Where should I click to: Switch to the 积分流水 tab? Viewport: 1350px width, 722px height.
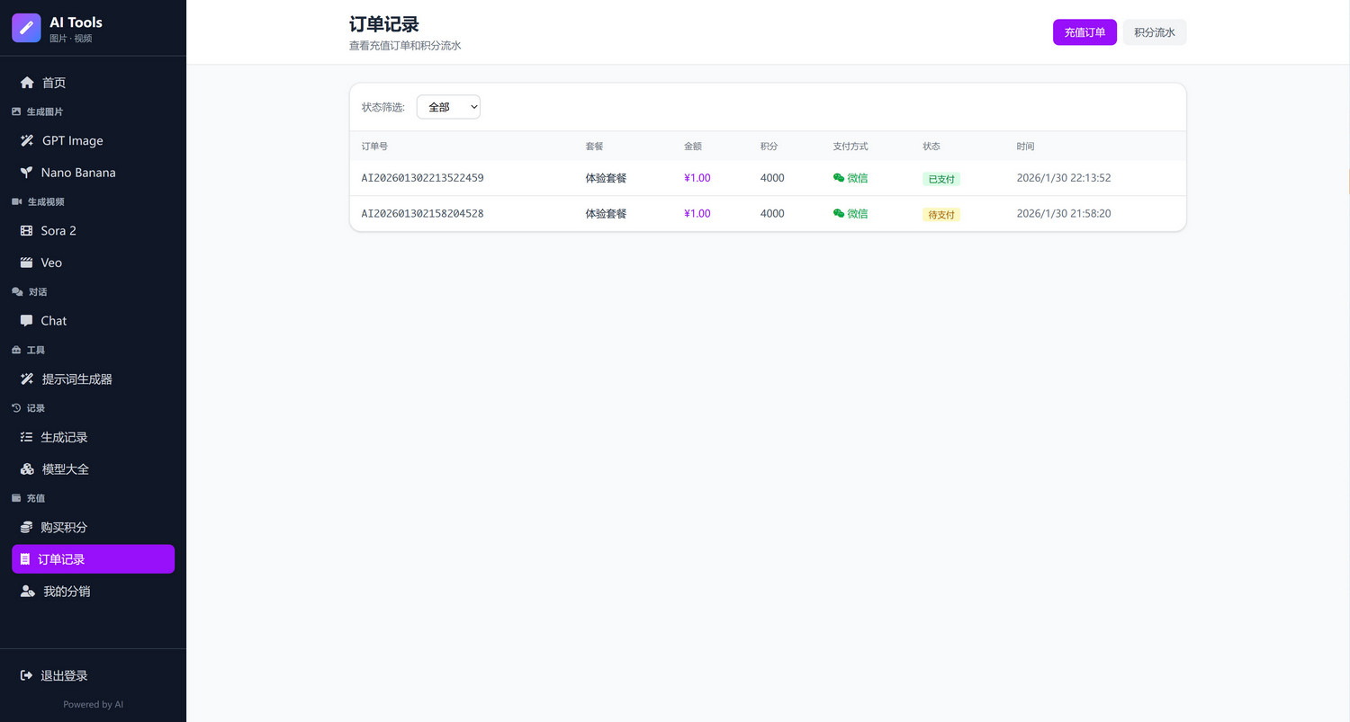pos(1154,32)
